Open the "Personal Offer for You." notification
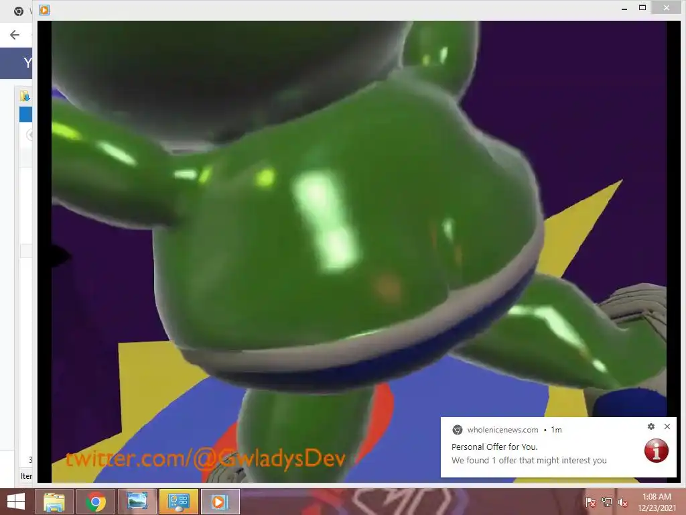Viewport: 686px width, 515px height. click(494, 447)
